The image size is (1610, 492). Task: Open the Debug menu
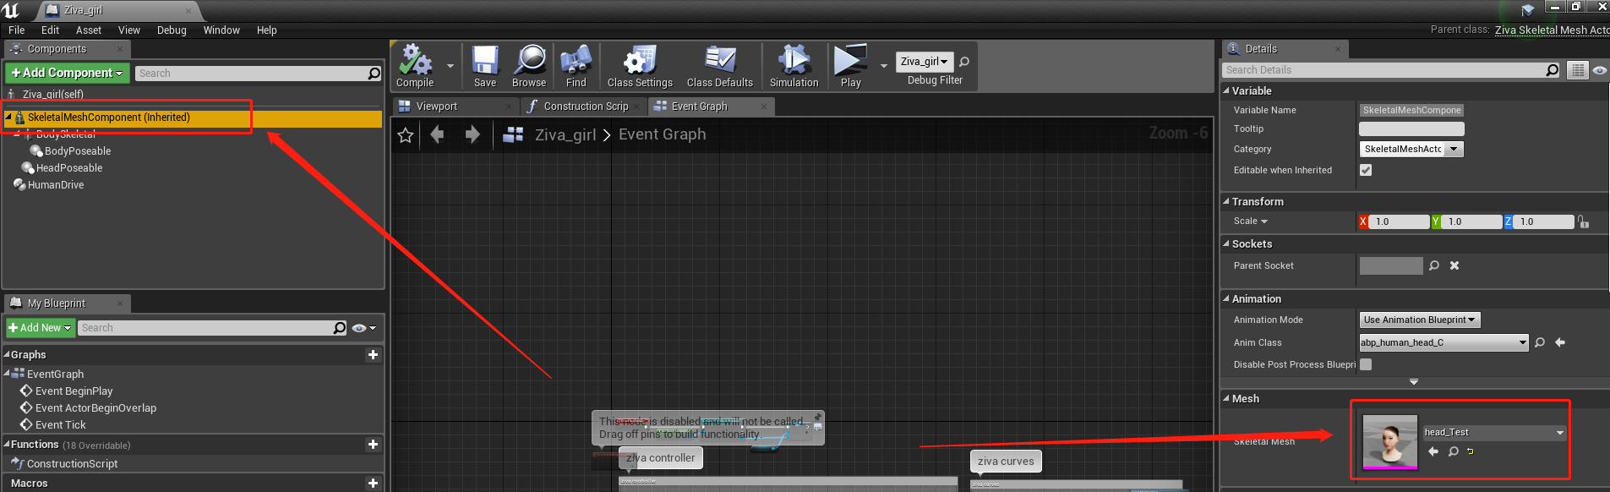coord(172,30)
